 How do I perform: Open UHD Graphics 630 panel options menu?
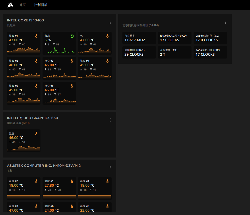tap(110, 120)
